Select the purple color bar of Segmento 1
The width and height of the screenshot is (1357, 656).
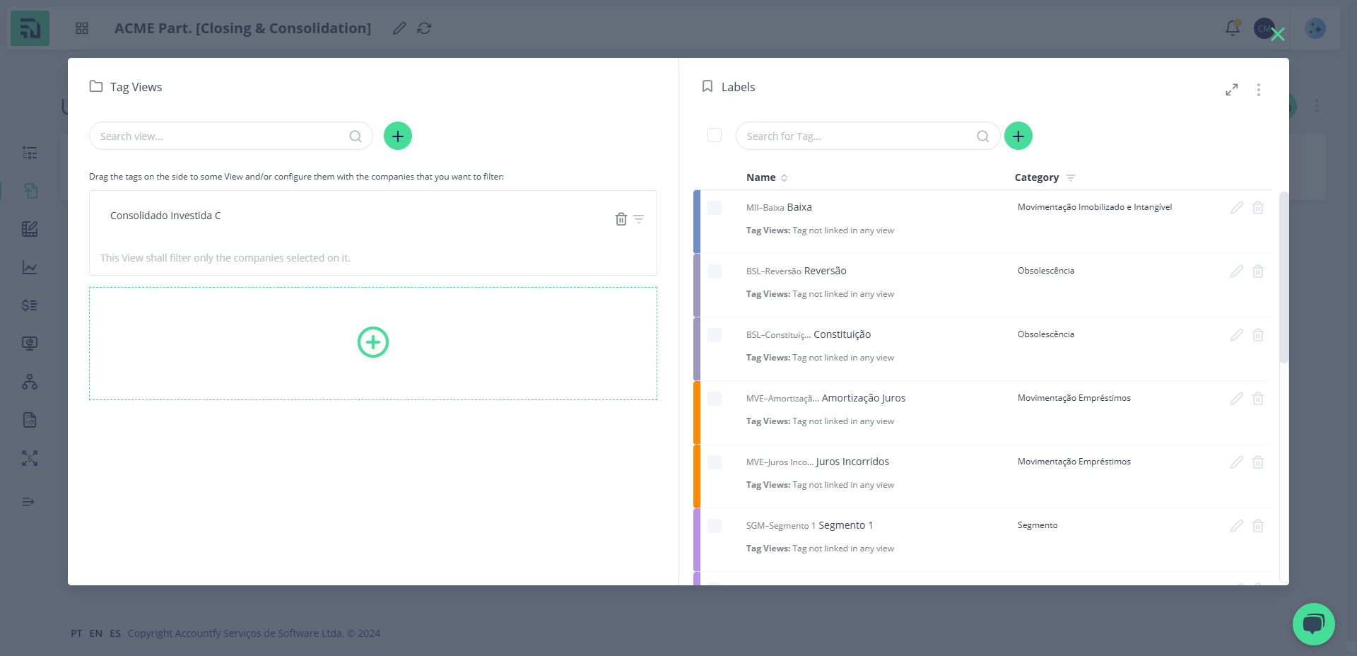coord(697,540)
